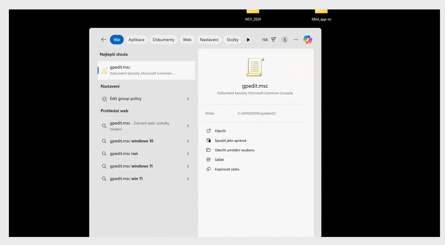Viewport: 445px width, 245px height.
Task: Click the Sdílet share icon
Action: click(209, 160)
